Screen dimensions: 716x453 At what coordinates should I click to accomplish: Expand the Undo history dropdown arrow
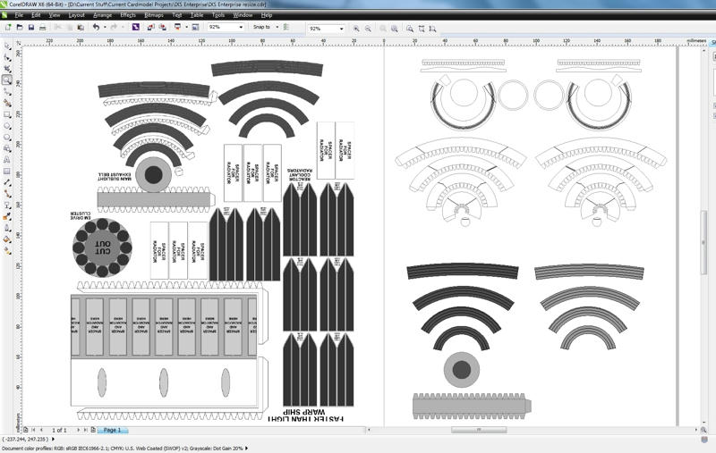click(105, 28)
